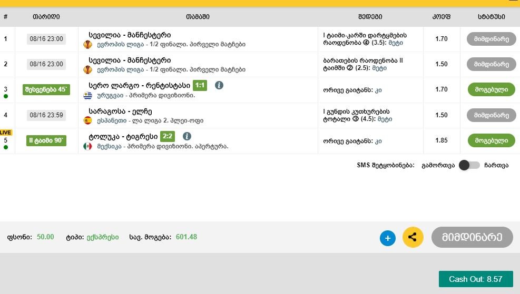Click the 1.50 odds in row 2
This screenshot has height=294, width=520.
click(441, 64)
